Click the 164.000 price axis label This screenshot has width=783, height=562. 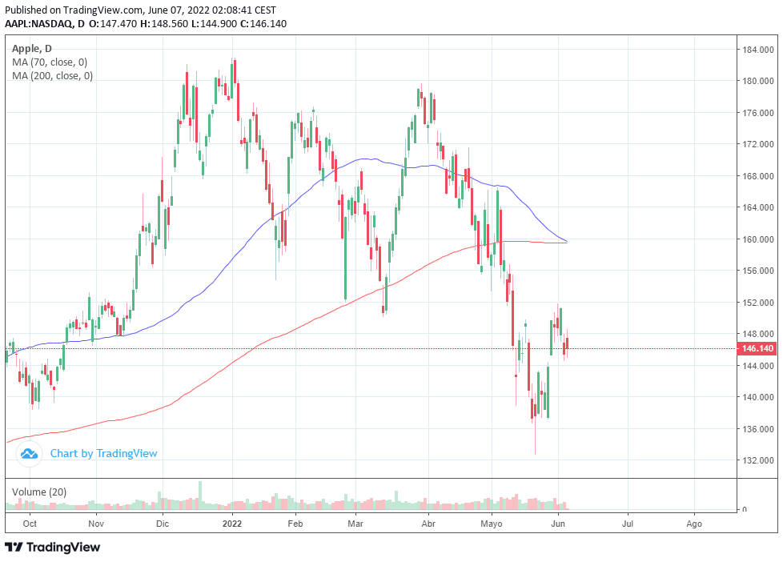pyautogui.click(x=758, y=207)
